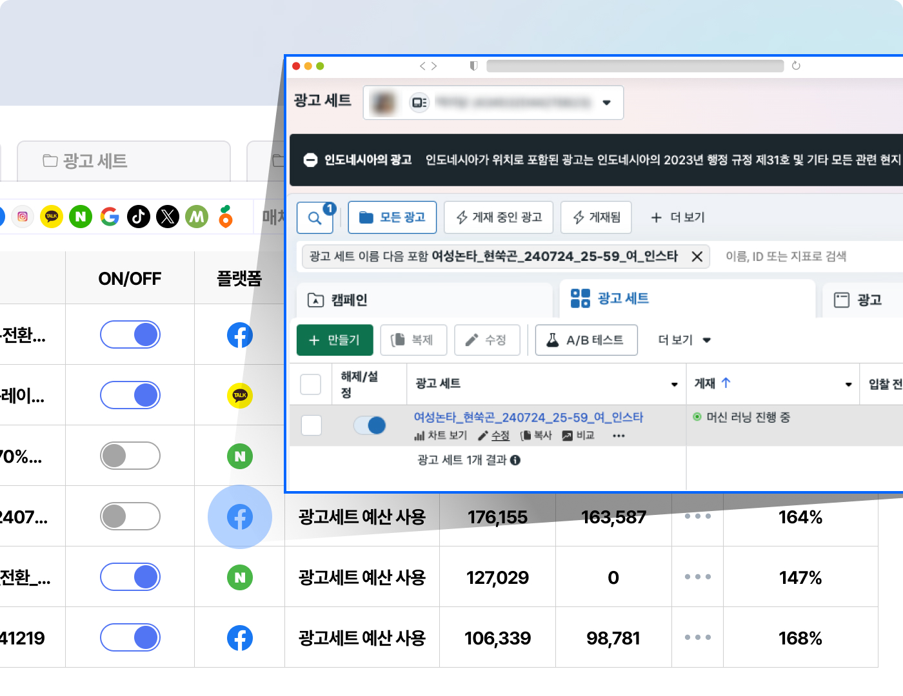Select the X platform filter icon
This screenshot has width=903, height=696.
168,217
